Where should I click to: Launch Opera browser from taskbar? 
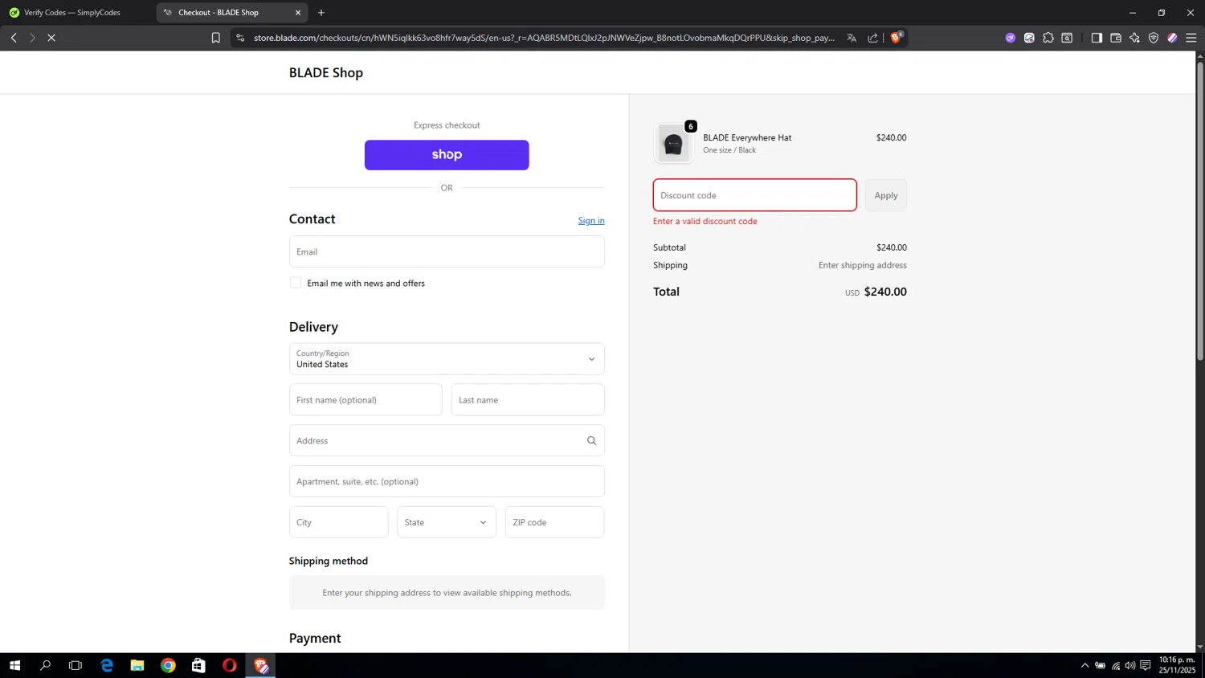(230, 665)
